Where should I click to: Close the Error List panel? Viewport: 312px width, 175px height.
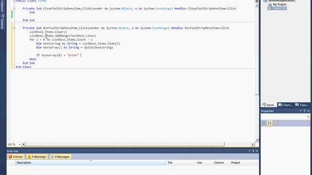point(257,151)
